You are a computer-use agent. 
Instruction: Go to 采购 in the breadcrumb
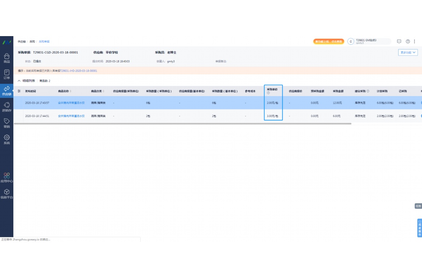pos(32,42)
